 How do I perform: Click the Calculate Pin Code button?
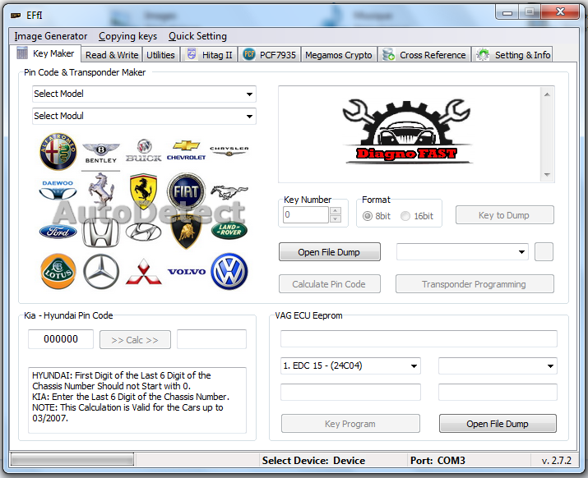[329, 284]
